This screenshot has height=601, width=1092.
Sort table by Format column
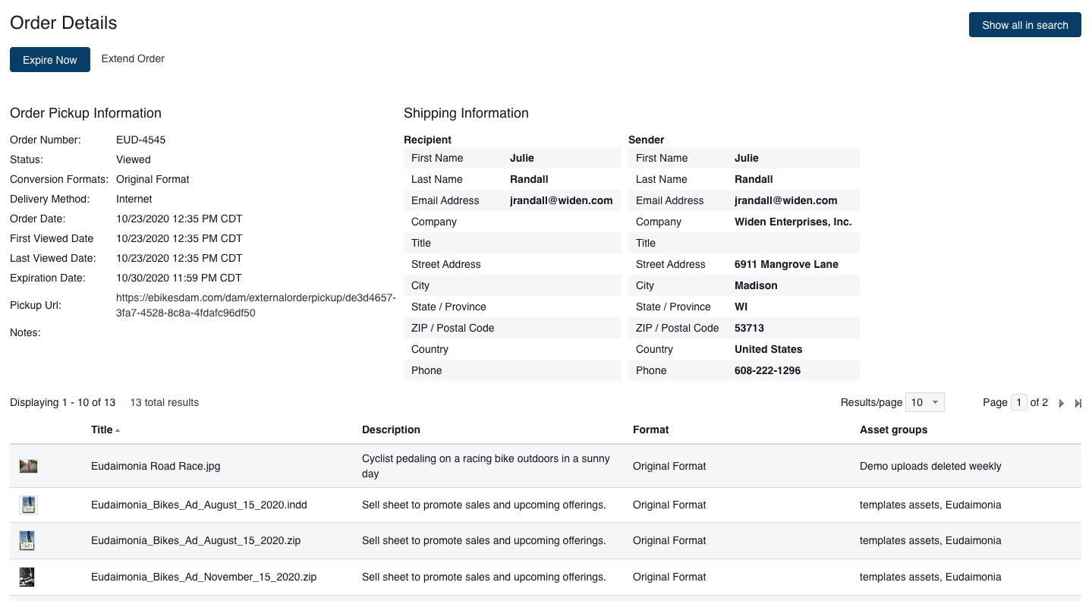tap(651, 430)
